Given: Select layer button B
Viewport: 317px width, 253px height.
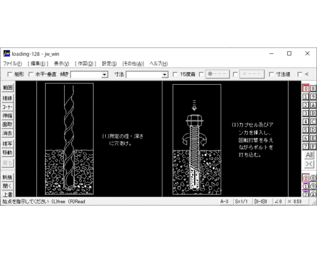Looking at the screenshot, I should pyautogui.click(x=313, y=113).
